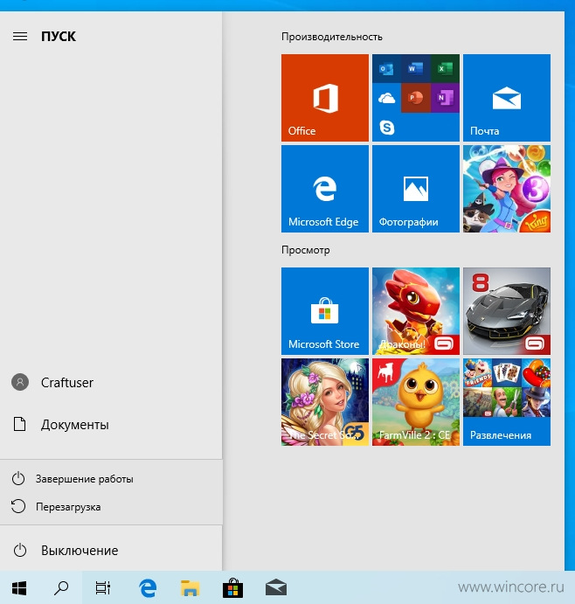The width and height of the screenshot is (575, 604).
Task: Click the Производительность group heading
Action: click(x=331, y=37)
